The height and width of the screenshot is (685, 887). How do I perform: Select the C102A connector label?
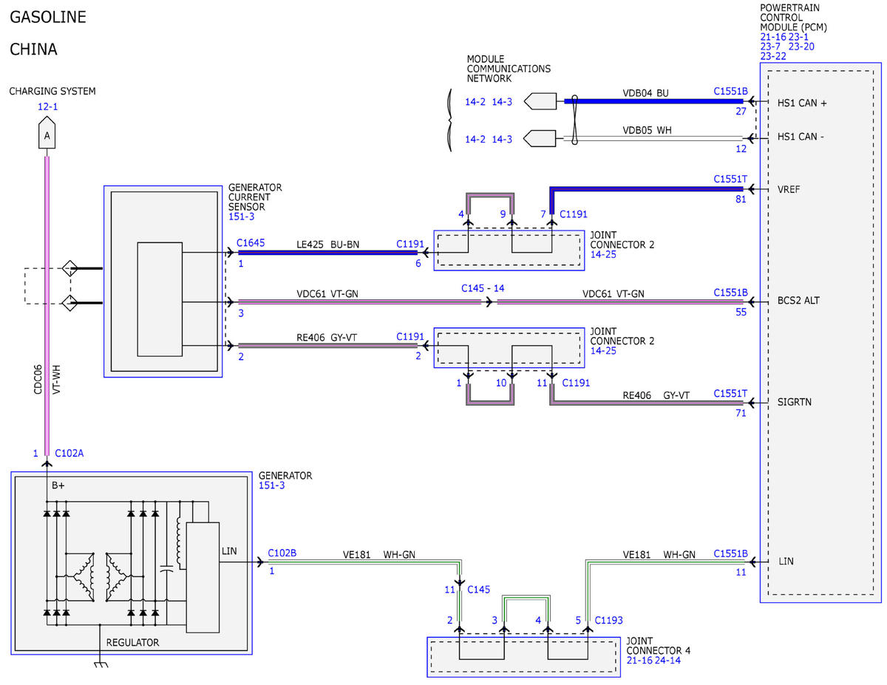point(69,454)
